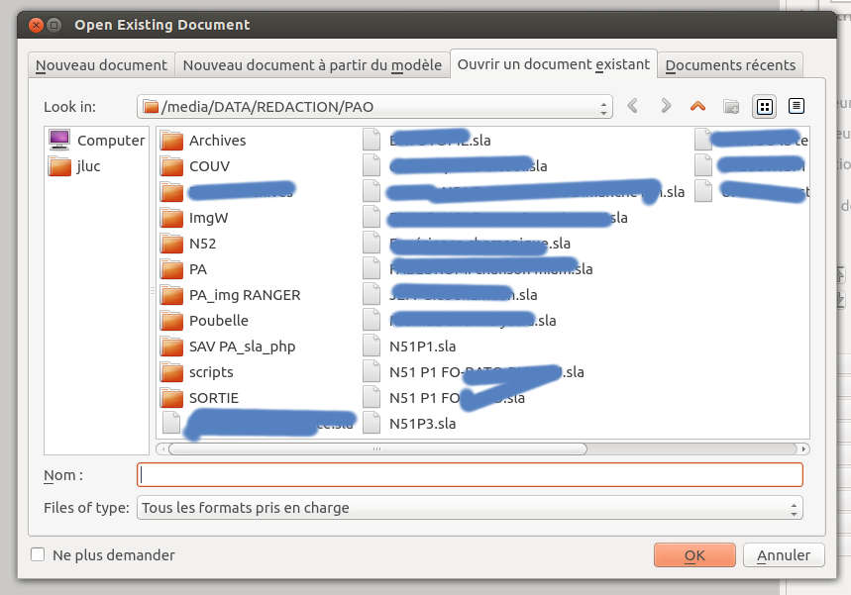
Task: Click the Annuler button
Action: click(x=784, y=555)
